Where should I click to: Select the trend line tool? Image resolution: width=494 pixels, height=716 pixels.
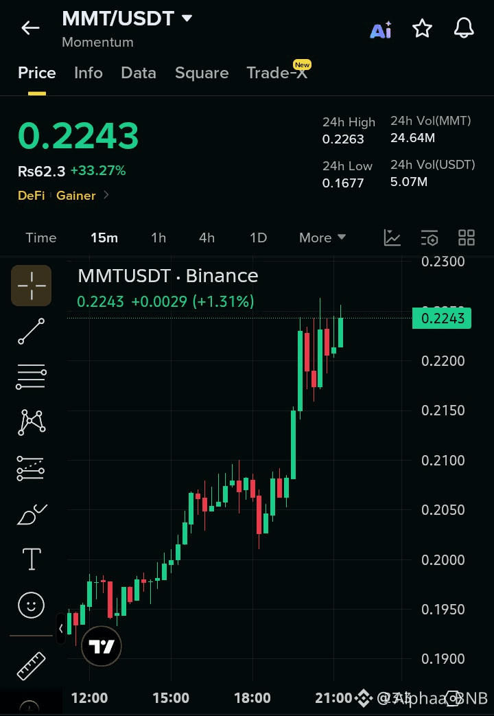click(32, 331)
